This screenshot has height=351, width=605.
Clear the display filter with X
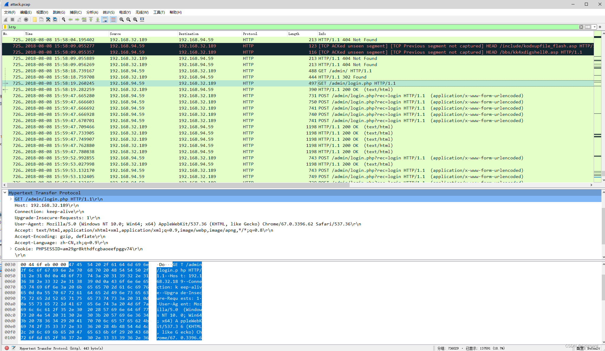pyautogui.click(x=581, y=27)
